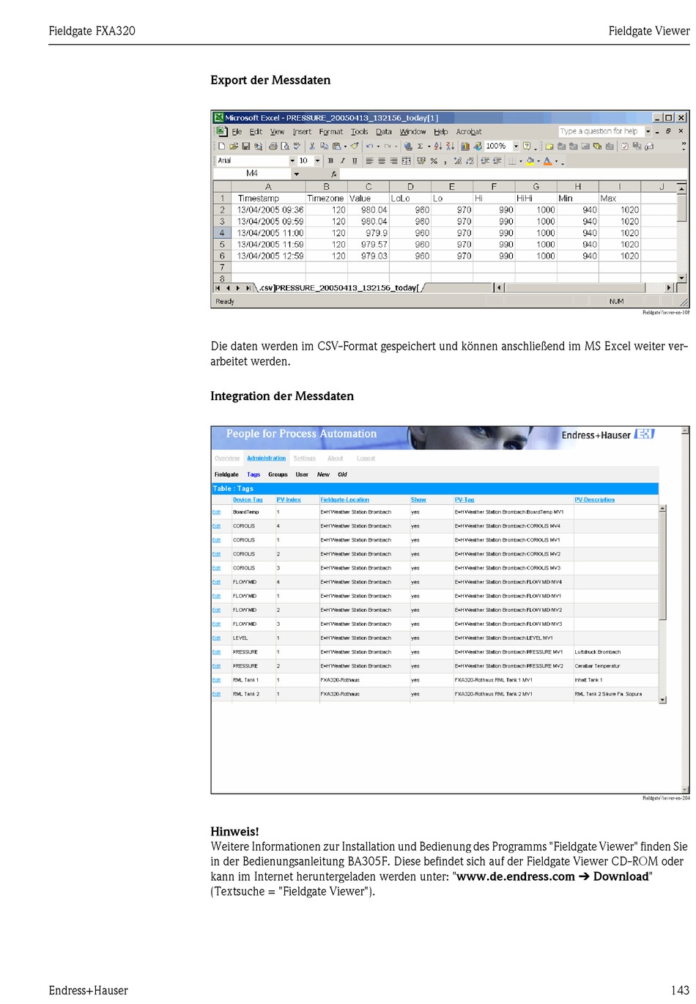Click the Merge and Center icon

(x=407, y=161)
